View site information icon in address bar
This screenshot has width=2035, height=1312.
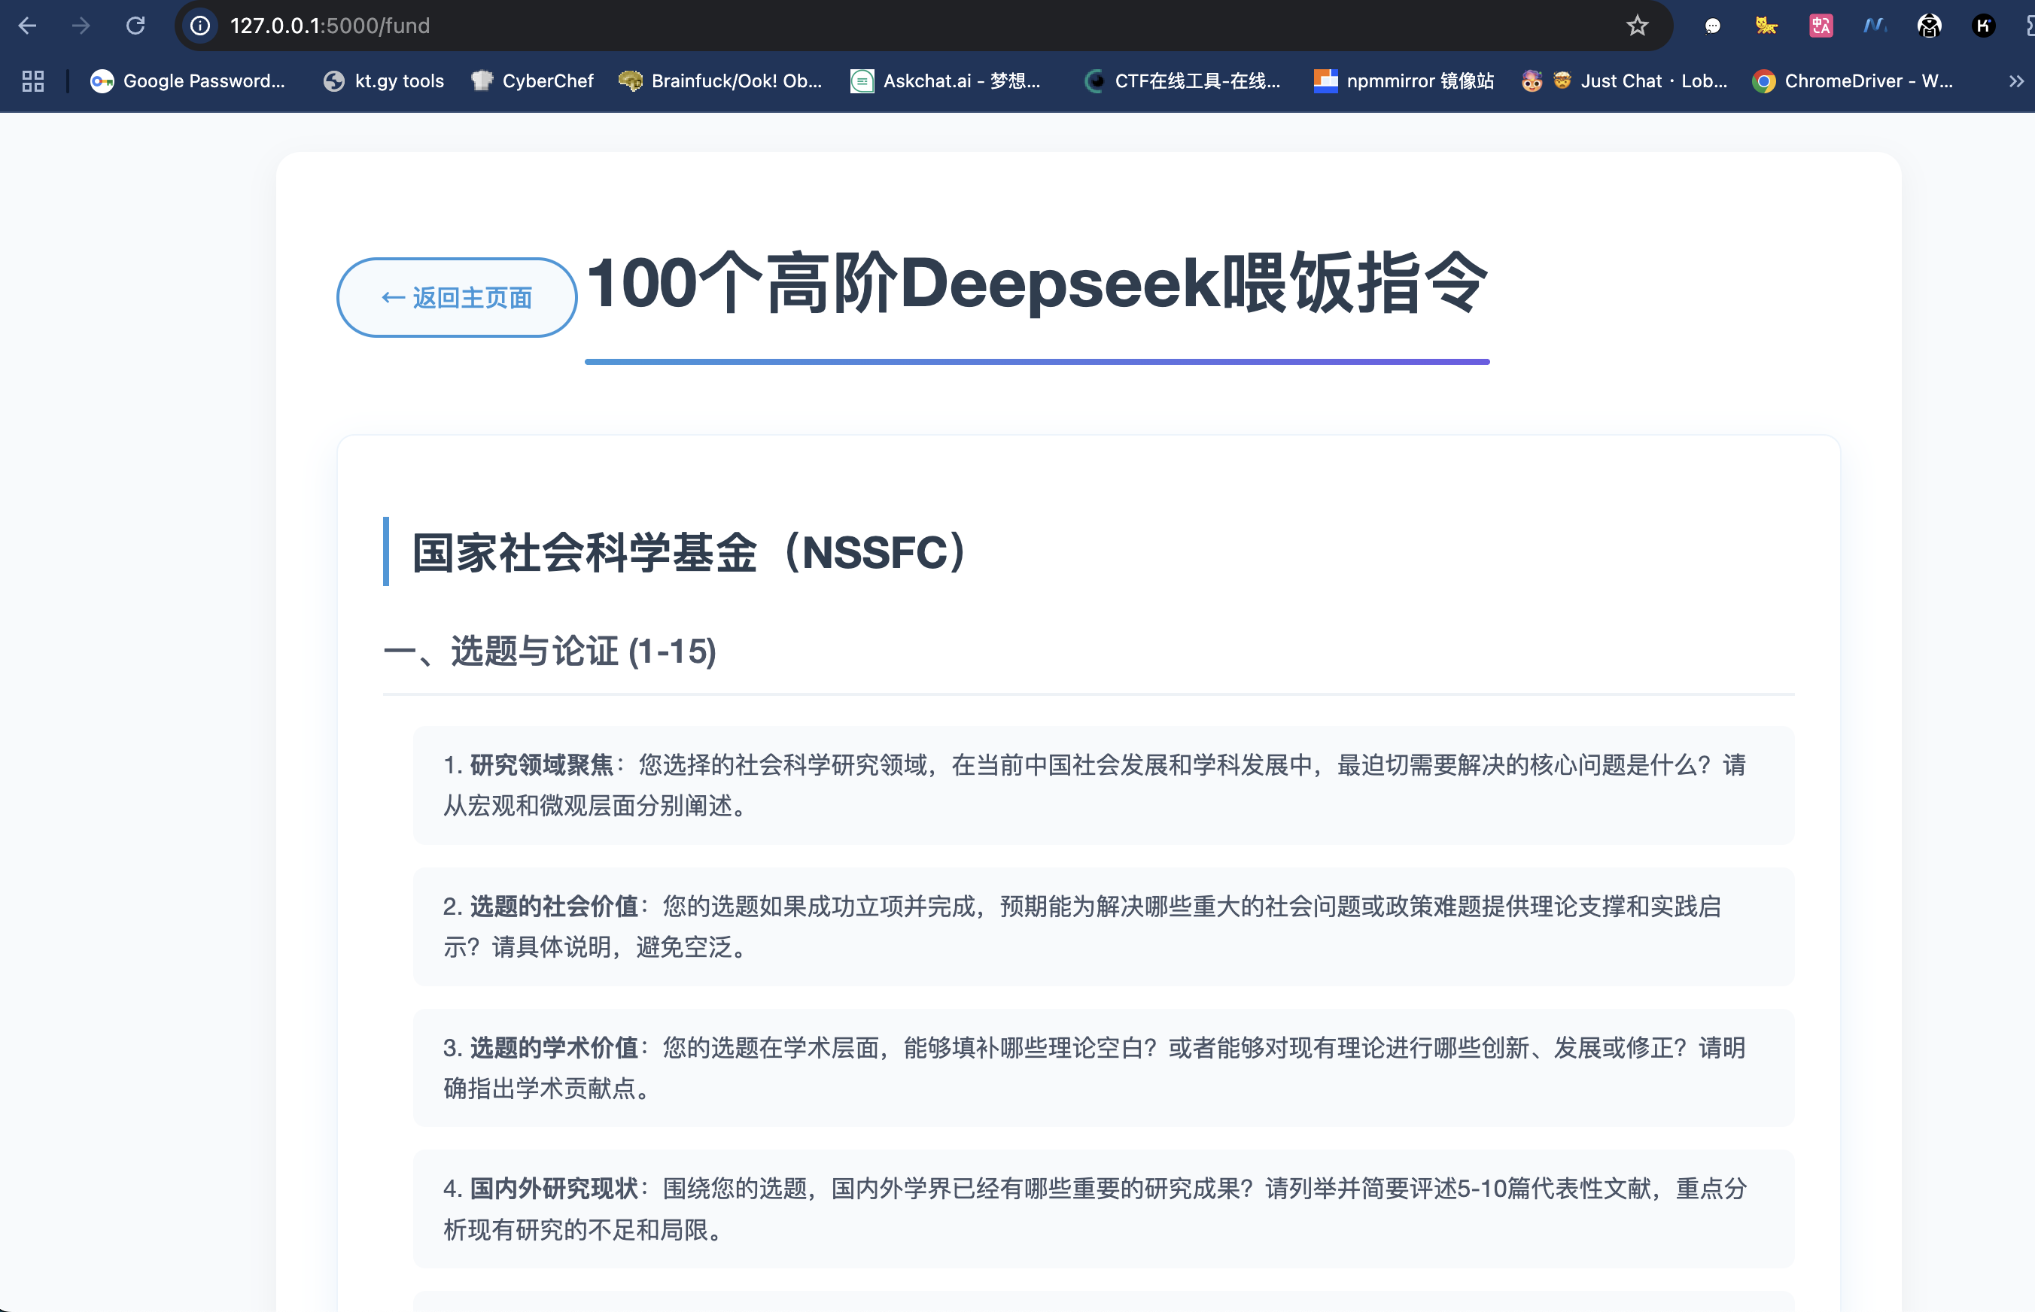coord(200,26)
